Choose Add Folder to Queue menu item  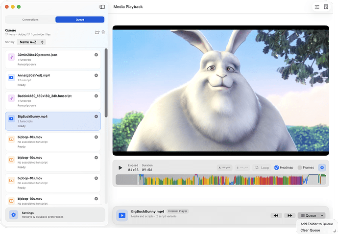tap(316, 224)
